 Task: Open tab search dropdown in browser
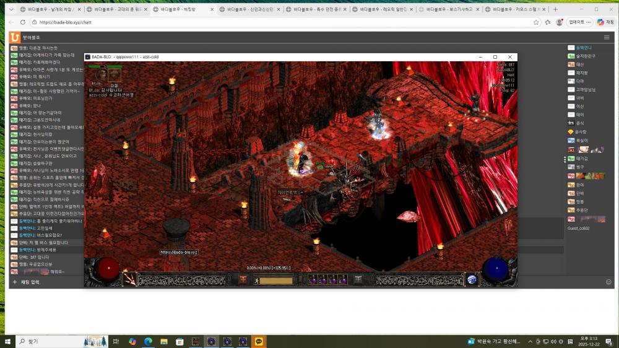[x=11, y=10]
